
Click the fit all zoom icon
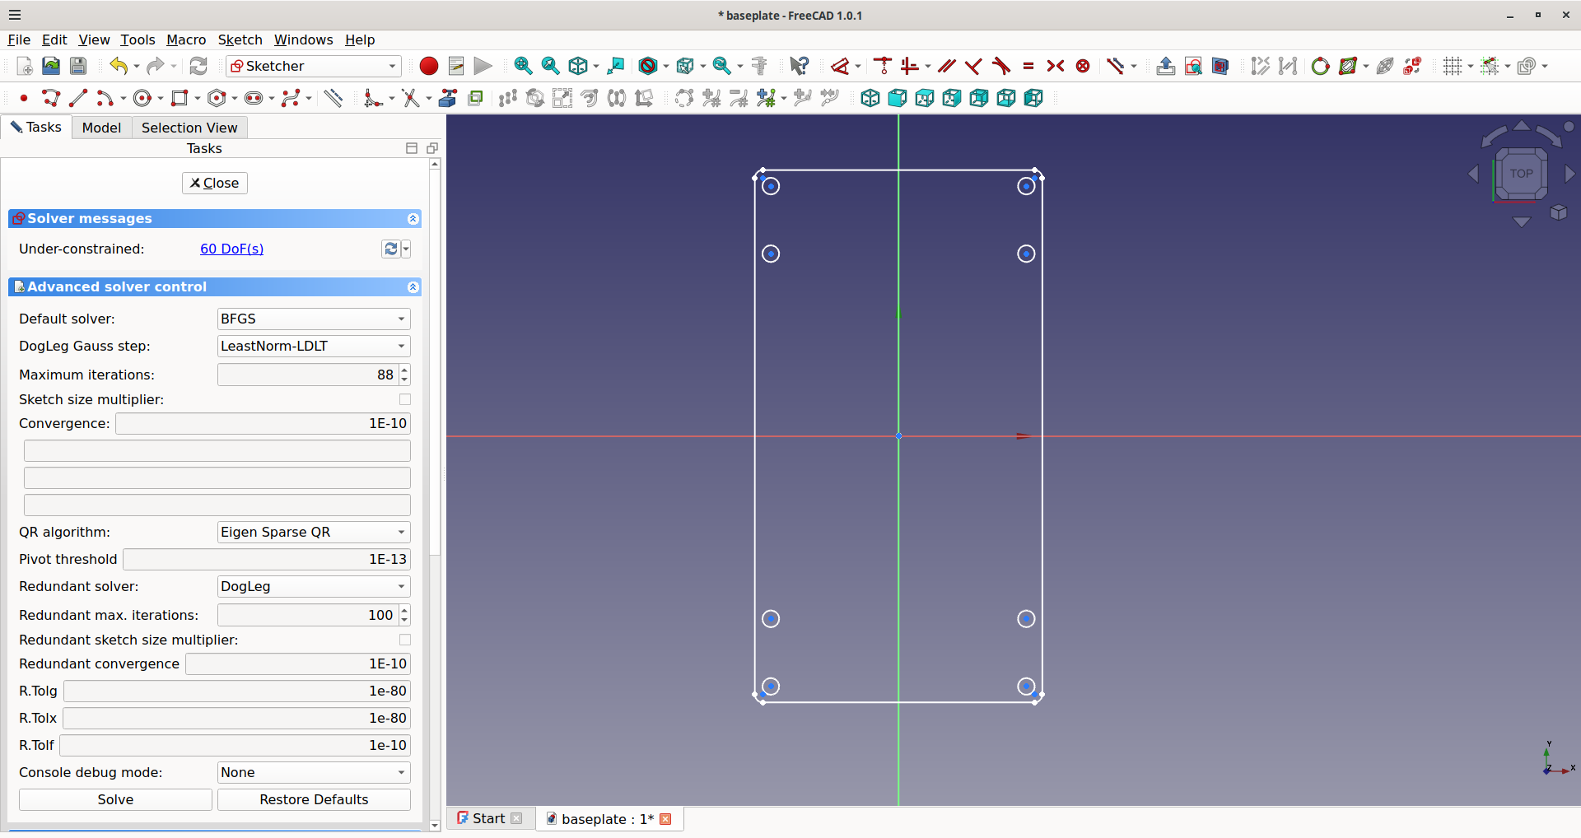pyautogui.click(x=523, y=67)
